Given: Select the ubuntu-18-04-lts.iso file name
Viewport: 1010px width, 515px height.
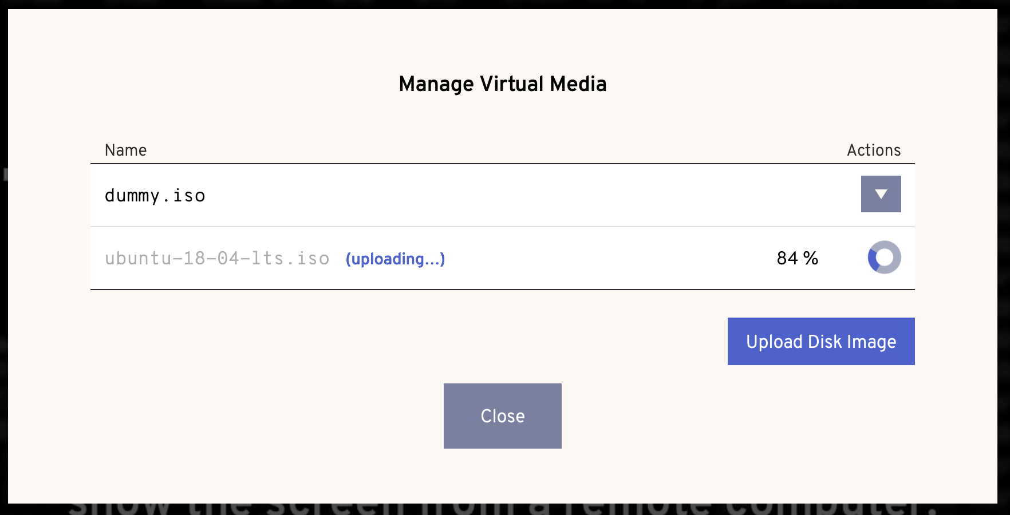Looking at the screenshot, I should [217, 258].
